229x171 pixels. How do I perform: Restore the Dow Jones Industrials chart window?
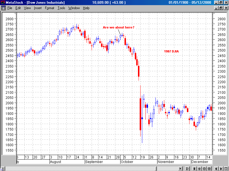point(220,8)
